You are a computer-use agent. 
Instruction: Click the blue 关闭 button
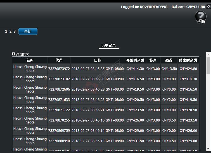point(28,31)
